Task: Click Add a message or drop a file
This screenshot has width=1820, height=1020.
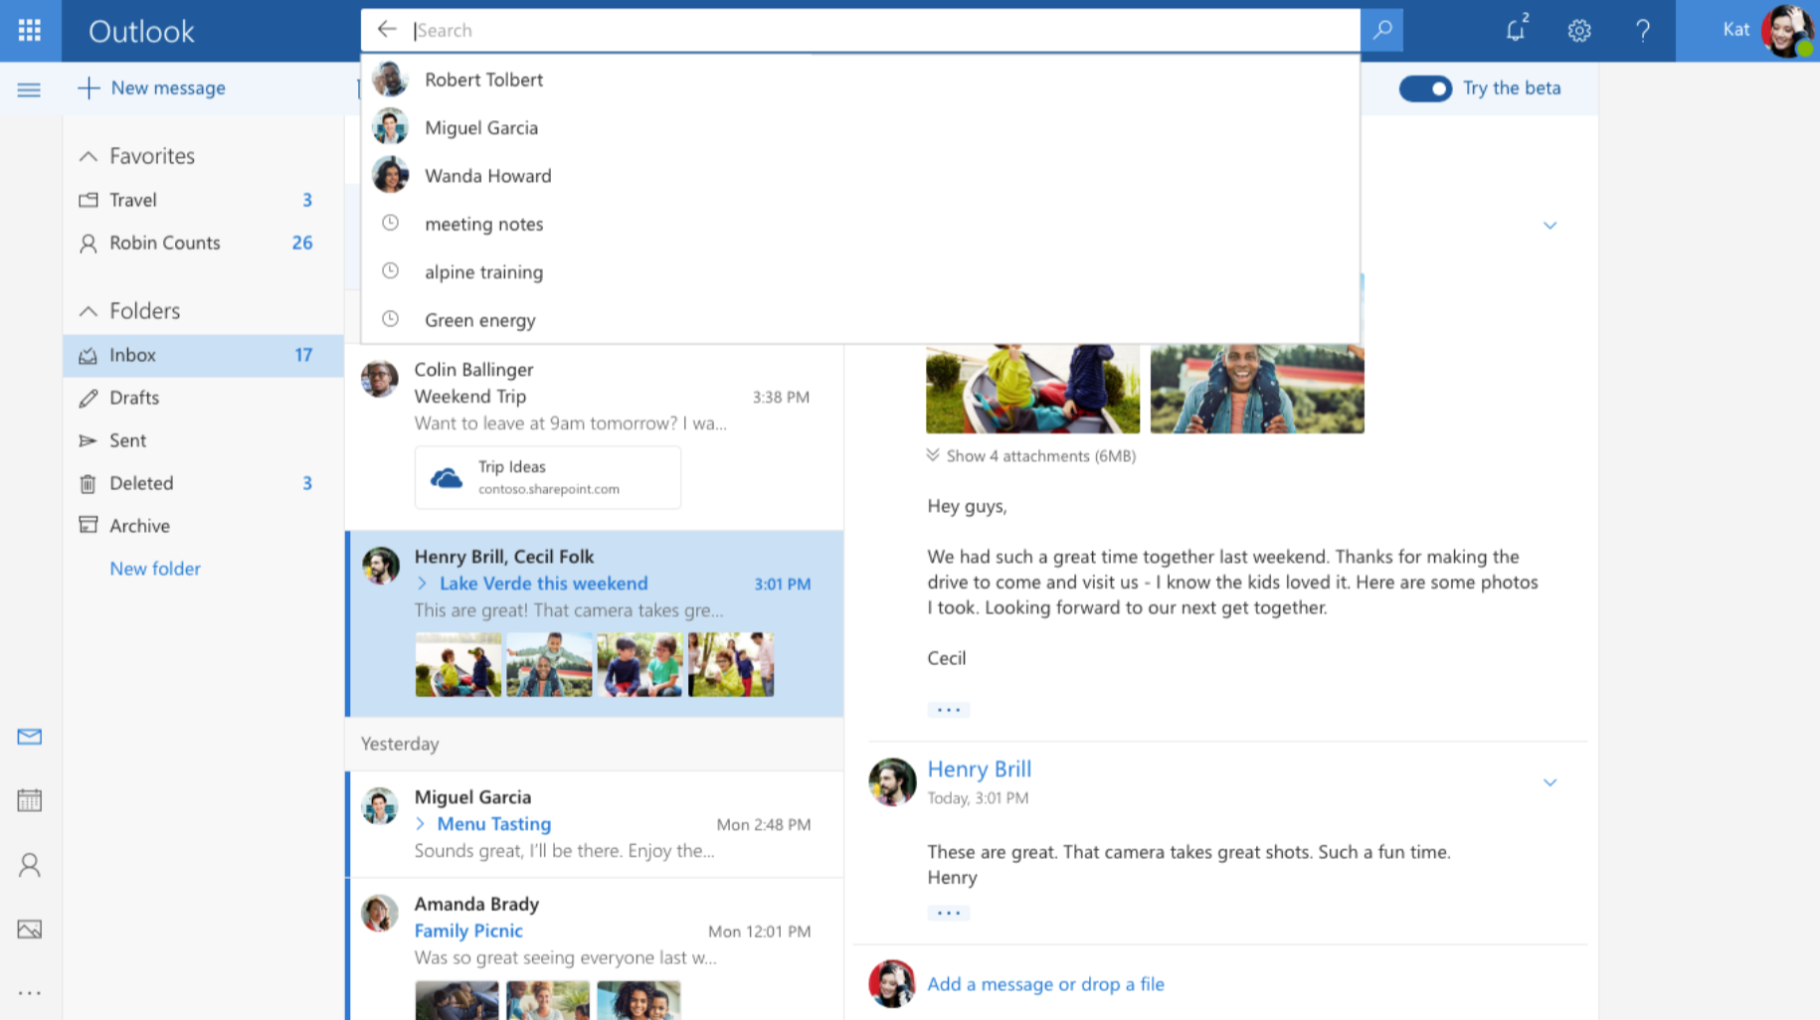Action: 1045,983
